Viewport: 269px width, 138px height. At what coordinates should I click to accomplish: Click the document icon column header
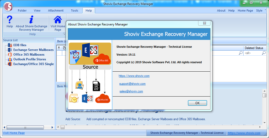[x=64, y=48]
